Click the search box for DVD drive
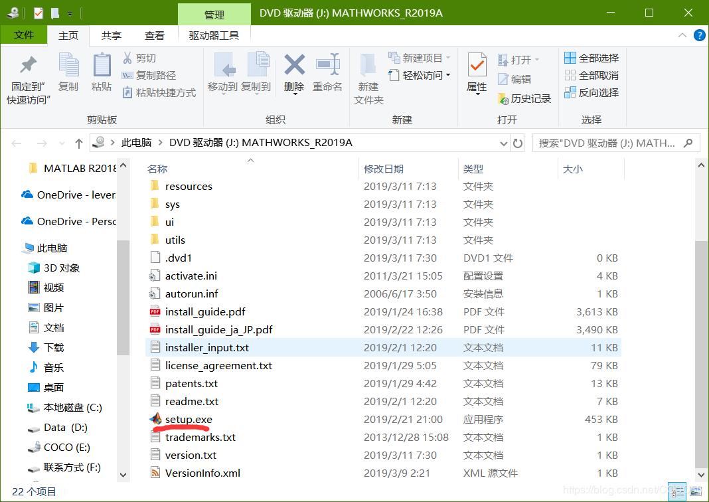The width and height of the screenshot is (709, 502). pos(616,143)
